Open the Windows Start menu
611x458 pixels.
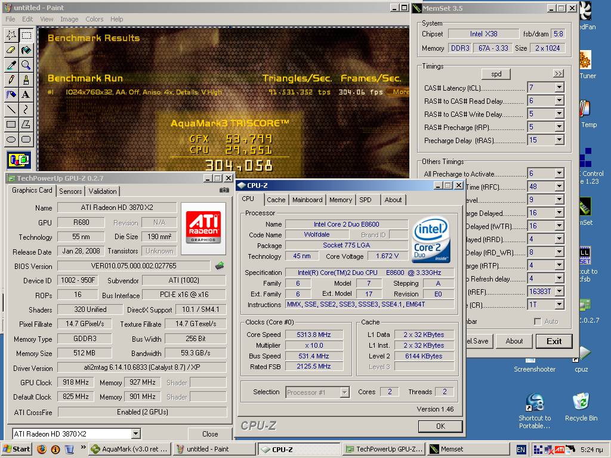point(17,449)
